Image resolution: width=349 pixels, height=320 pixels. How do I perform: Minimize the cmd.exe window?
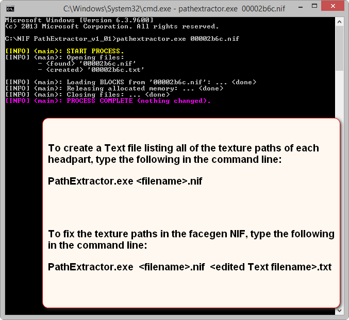point(301,7)
